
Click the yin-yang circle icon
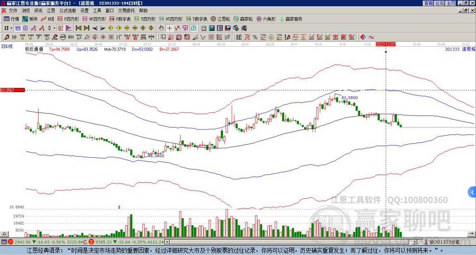click(x=363, y=37)
